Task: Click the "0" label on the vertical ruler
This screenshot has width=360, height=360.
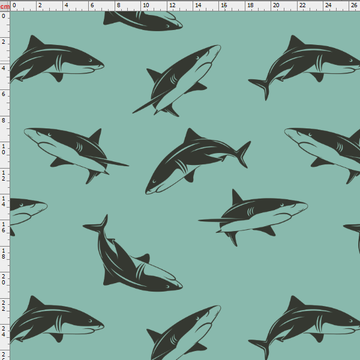Action: 4,16
